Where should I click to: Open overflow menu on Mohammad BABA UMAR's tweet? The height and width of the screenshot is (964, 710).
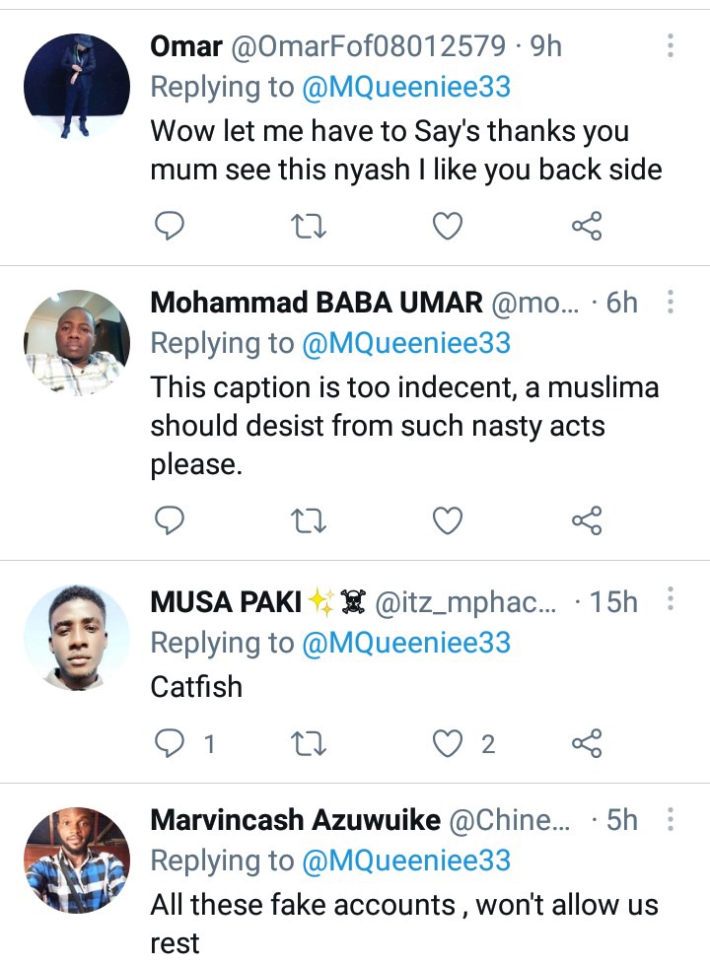point(670,302)
